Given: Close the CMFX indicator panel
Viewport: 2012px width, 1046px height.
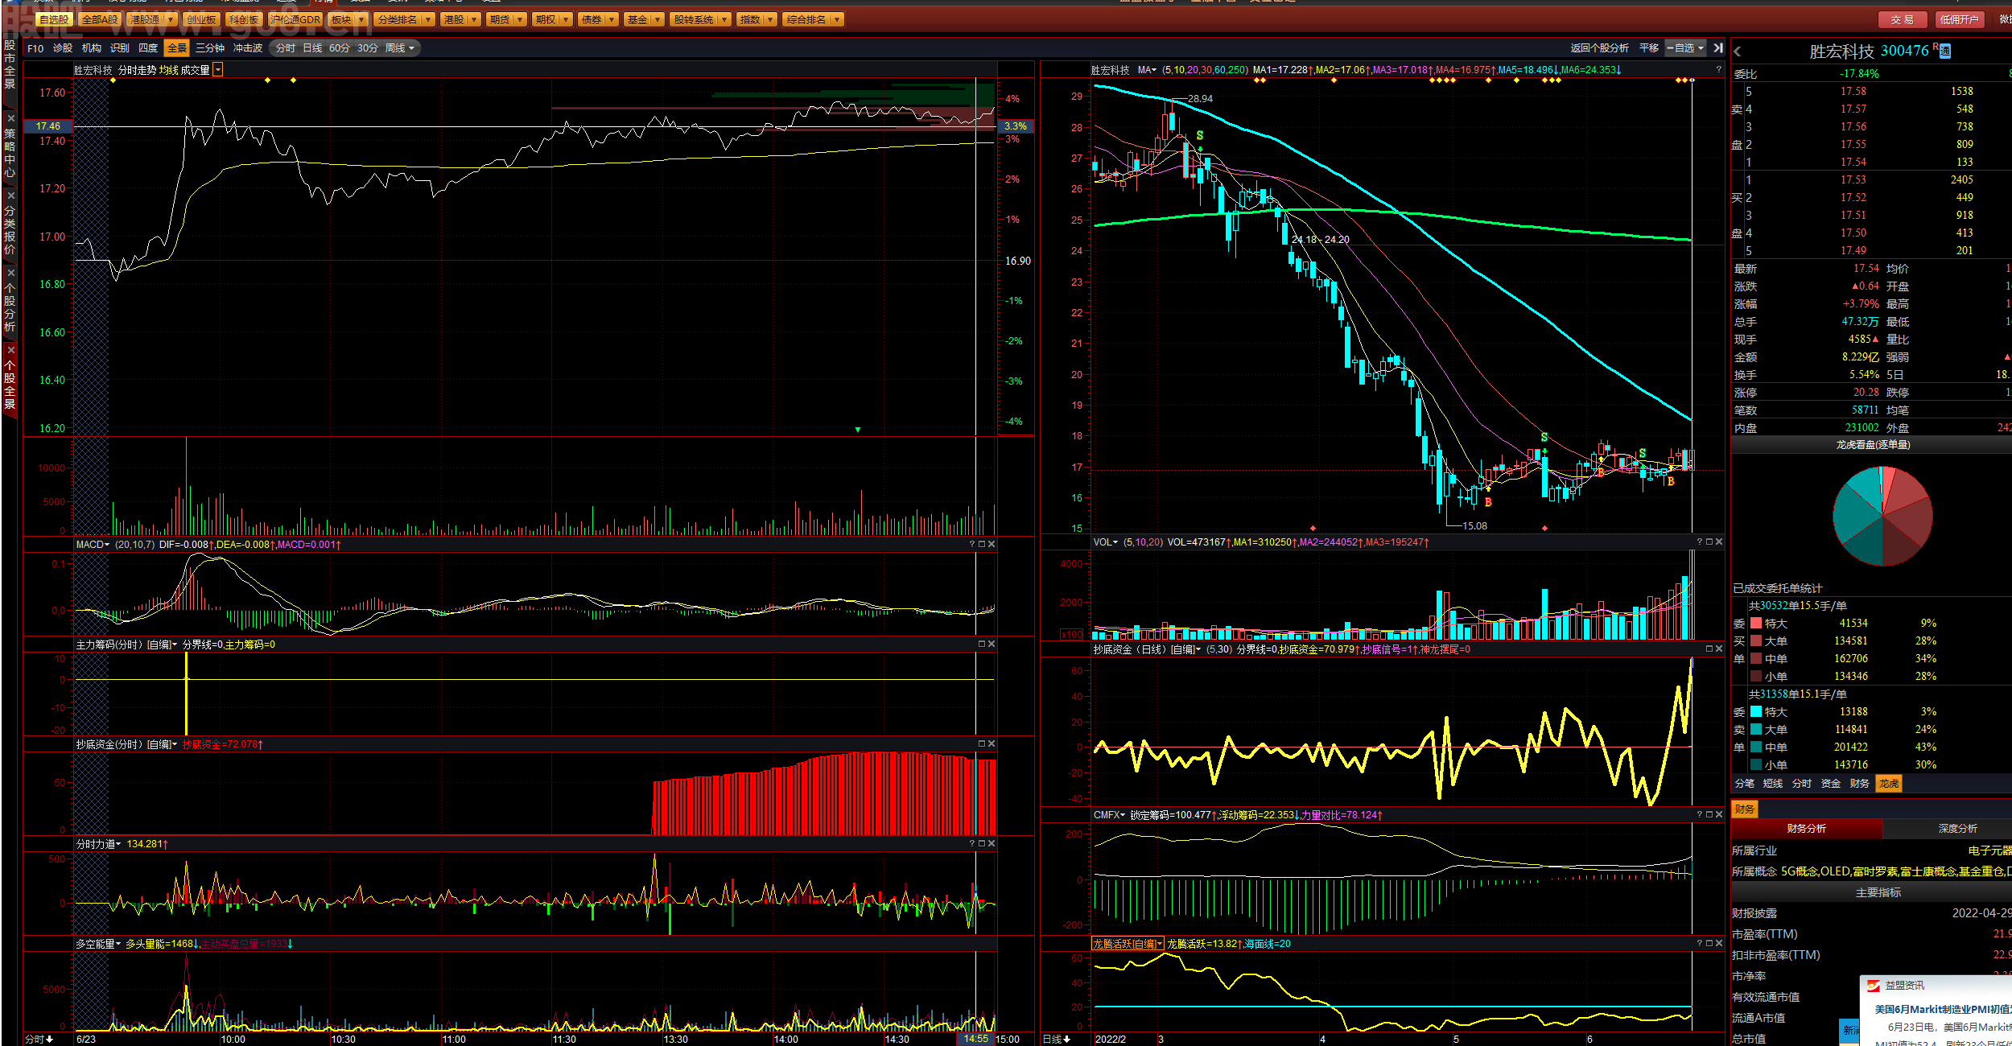Looking at the screenshot, I should click(1719, 815).
